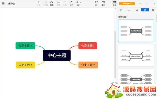The image size is (157, 99).
Task: Click the canvas vertical scrollbar
Action: (x=115, y=55)
